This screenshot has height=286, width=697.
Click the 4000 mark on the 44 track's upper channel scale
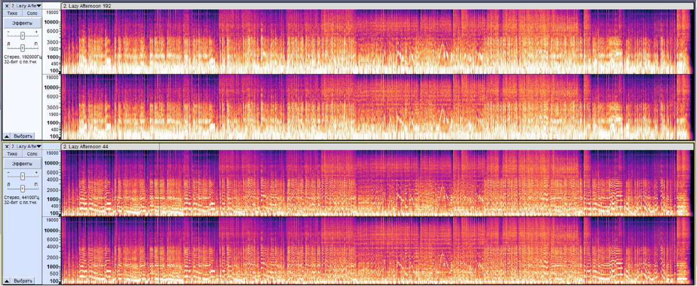click(x=53, y=180)
